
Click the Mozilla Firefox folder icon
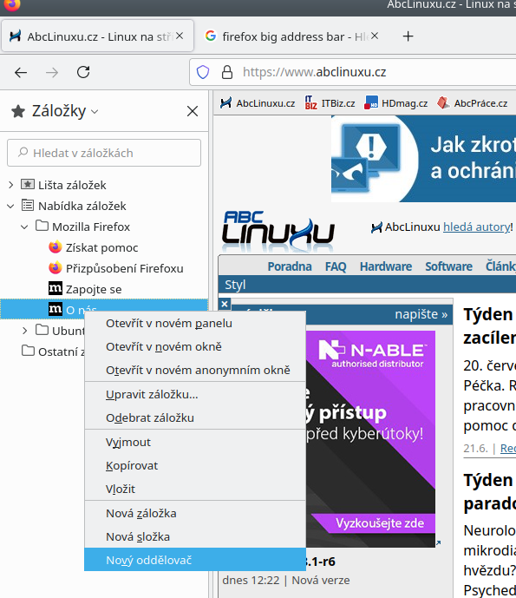[x=42, y=226]
